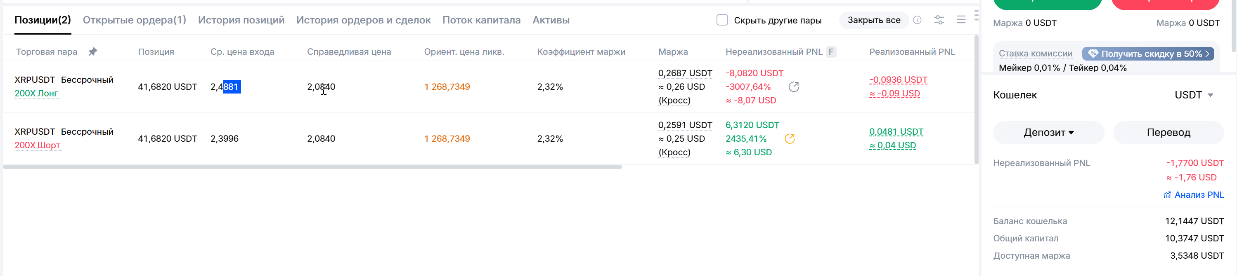The height and width of the screenshot is (276, 1237).
Task: Share the short position's unrealized PNL
Action: pyautogui.click(x=790, y=138)
